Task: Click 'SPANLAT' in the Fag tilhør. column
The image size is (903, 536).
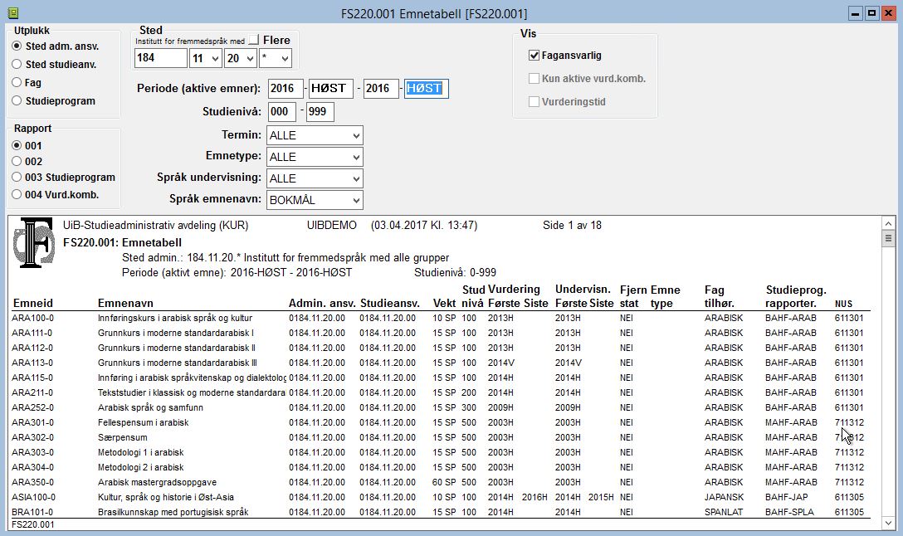Action: [x=724, y=513]
